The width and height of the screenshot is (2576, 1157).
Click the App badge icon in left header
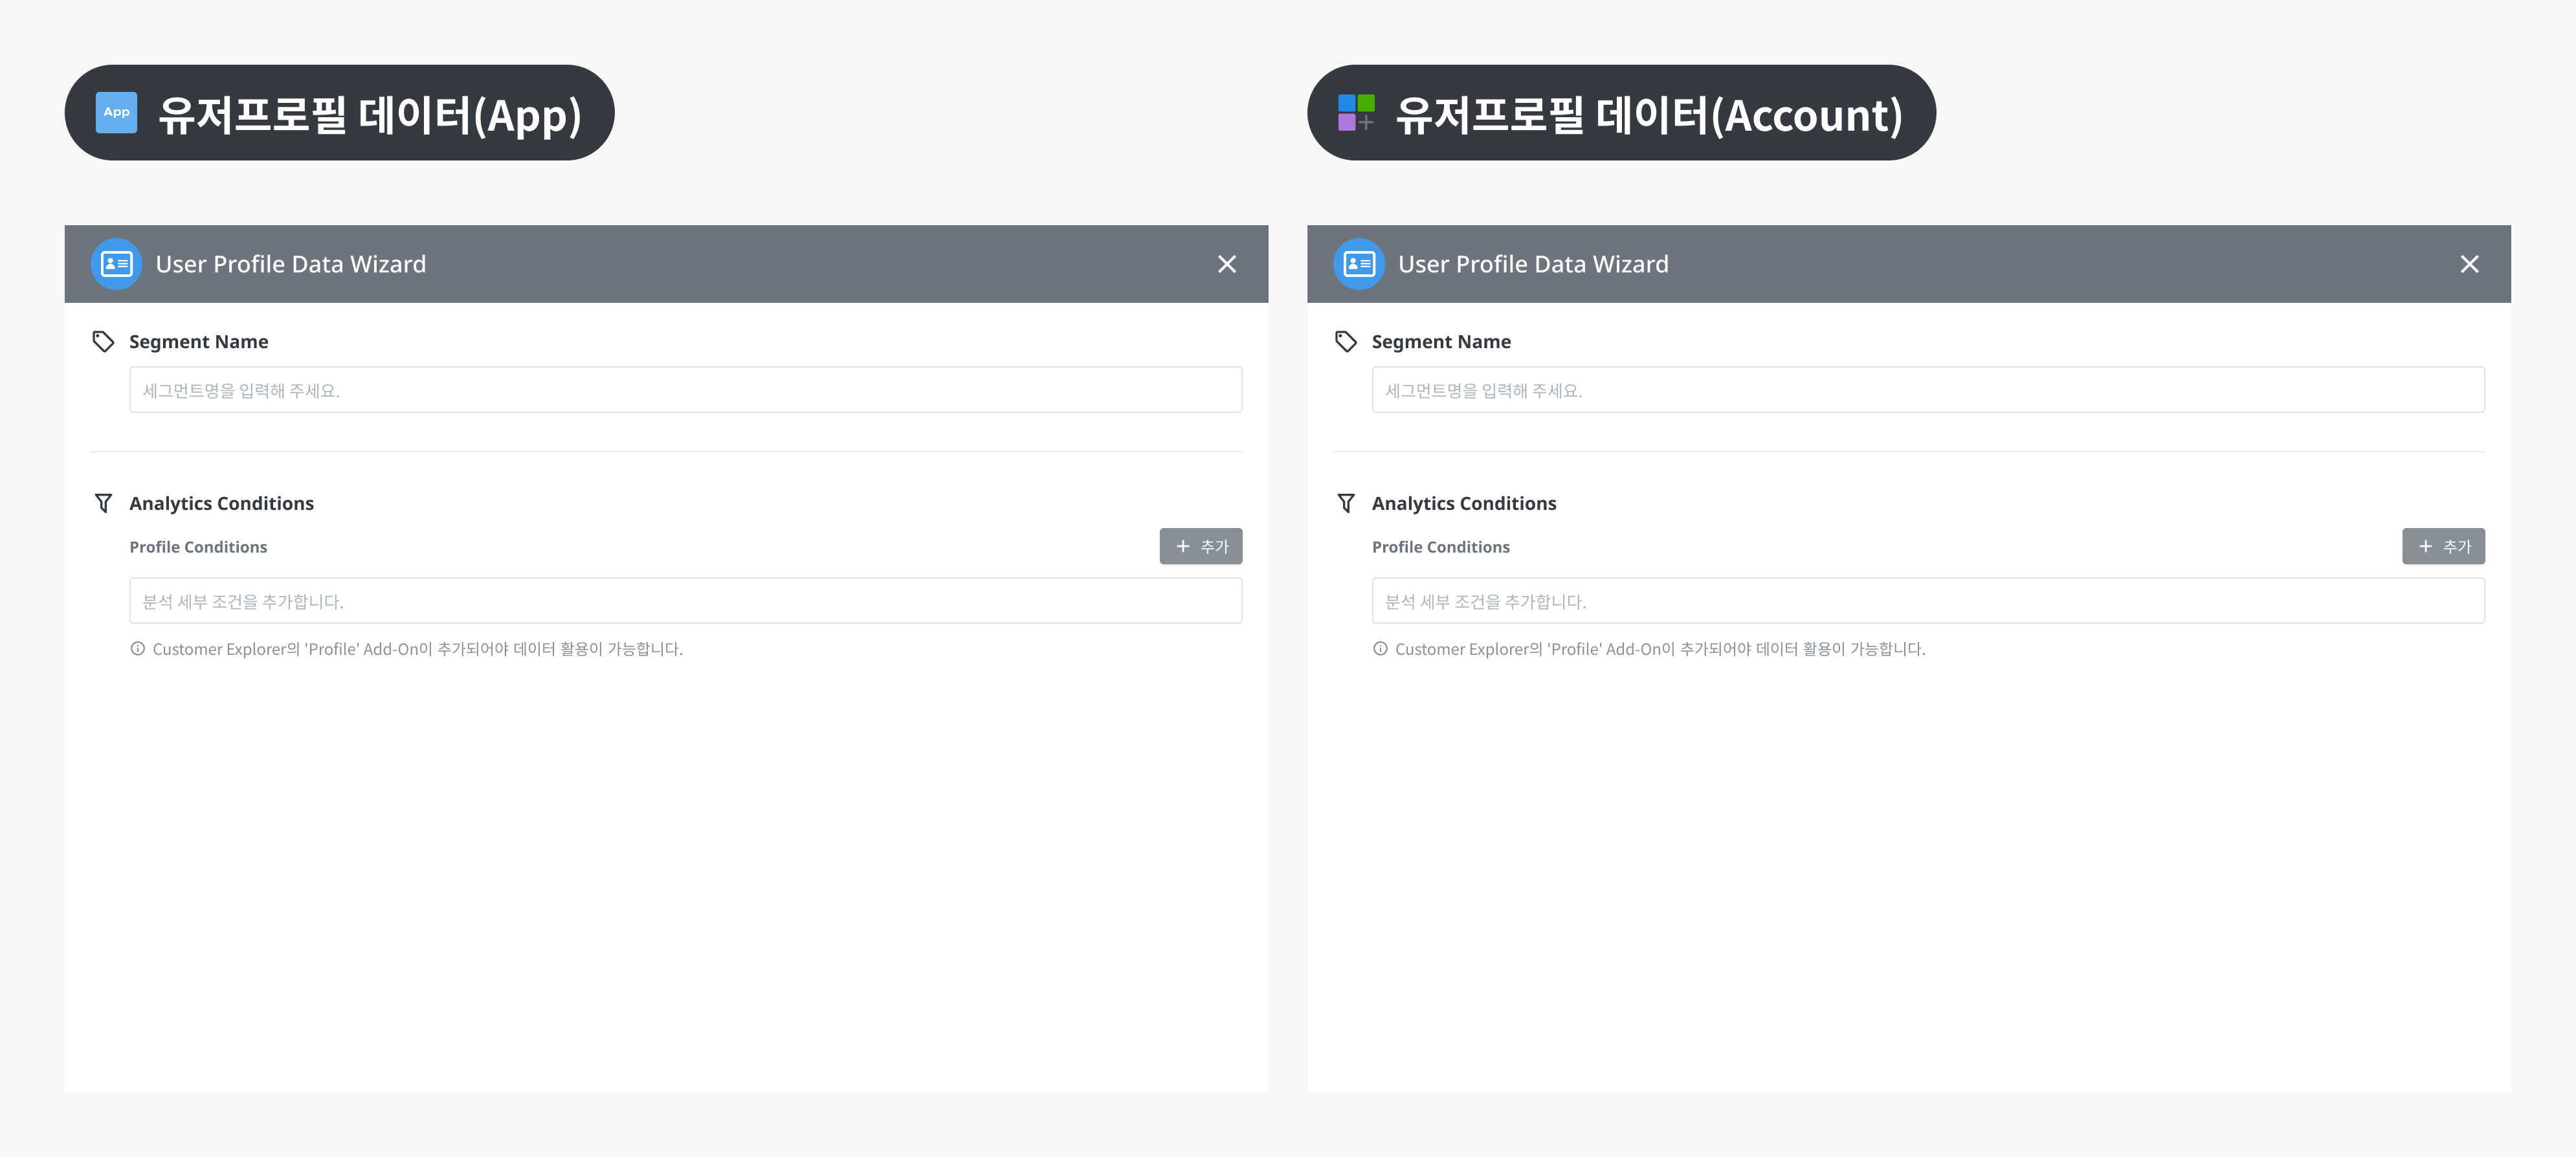[x=116, y=112]
